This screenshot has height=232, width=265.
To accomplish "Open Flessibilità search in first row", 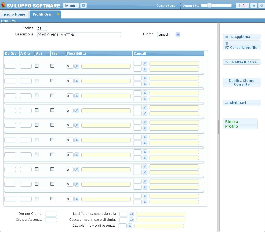I will [x=77, y=66].
